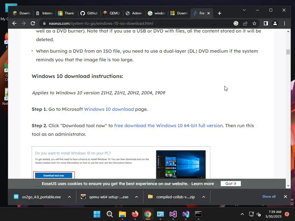Accept cookies with Got it button
This screenshot has height=221, width=295.
point(231,184)
